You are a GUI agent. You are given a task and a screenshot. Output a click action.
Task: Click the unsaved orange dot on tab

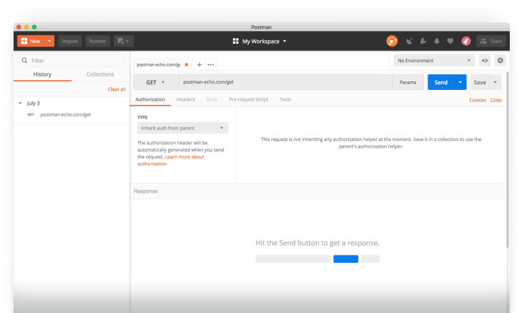tap(186, 65)
